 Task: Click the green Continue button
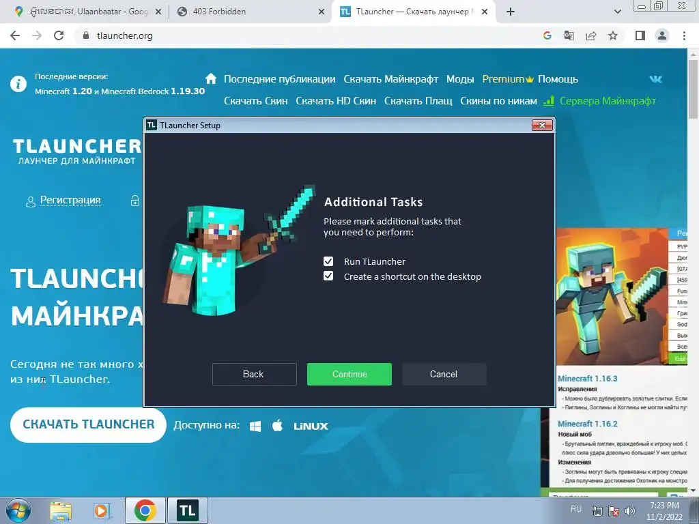349,374
